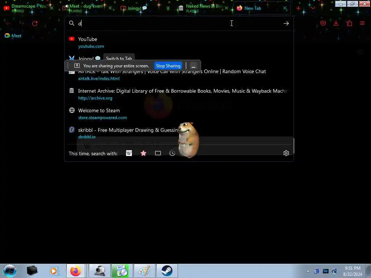The width and height of the screenshot is (371, 278).
Task: Show hidden system tray icons
Action: point(308,271)
